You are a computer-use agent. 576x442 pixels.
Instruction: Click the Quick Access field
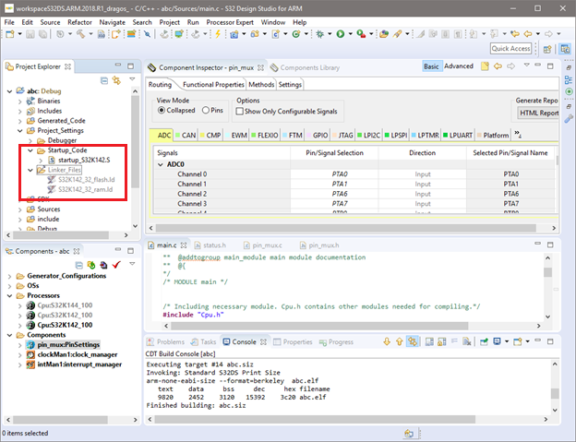510,49
